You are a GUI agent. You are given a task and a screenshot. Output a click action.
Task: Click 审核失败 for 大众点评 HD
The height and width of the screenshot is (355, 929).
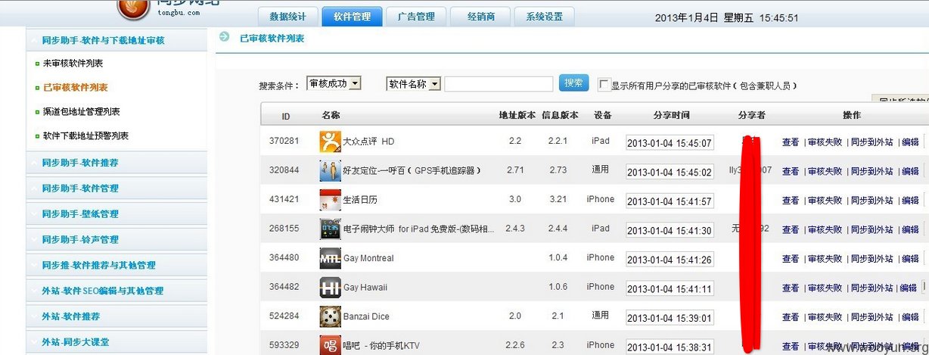pos(825,142)
